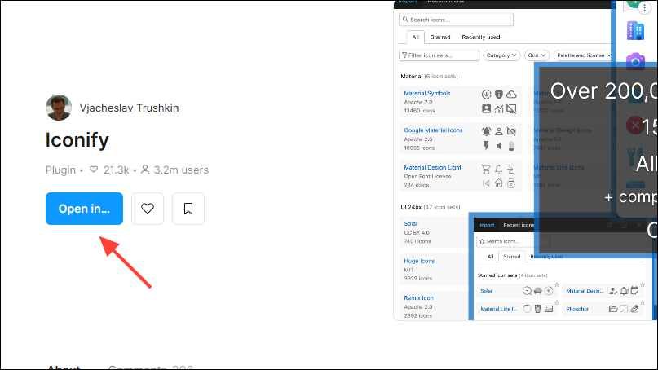Click the Search icons field in preview
Viewport: 658px width, 370px height.
(x=456, y=20)
